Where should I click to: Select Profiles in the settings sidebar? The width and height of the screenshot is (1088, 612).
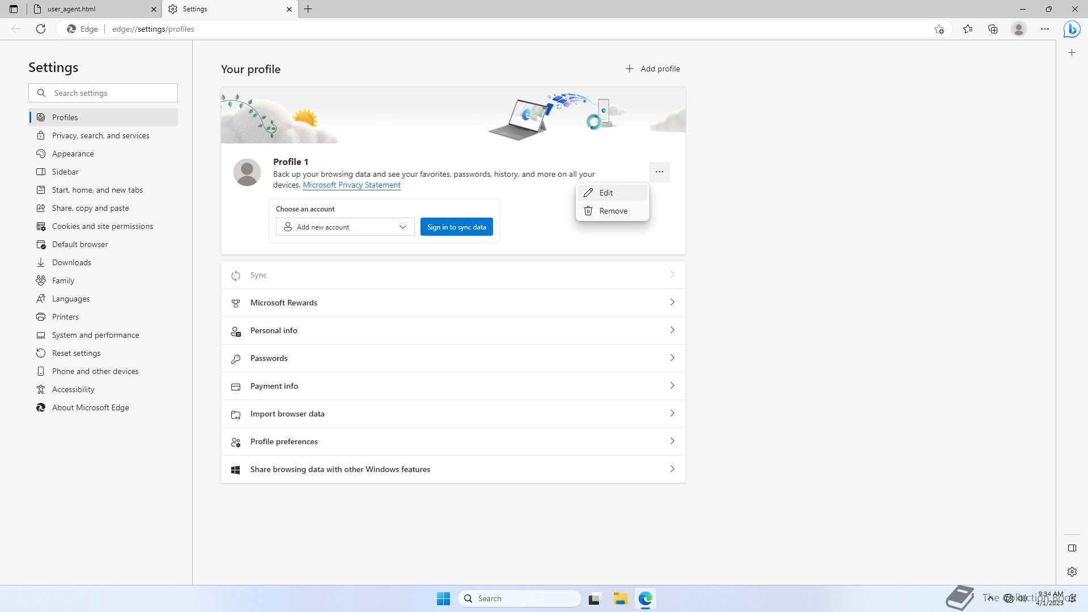(x=103, y=117)
